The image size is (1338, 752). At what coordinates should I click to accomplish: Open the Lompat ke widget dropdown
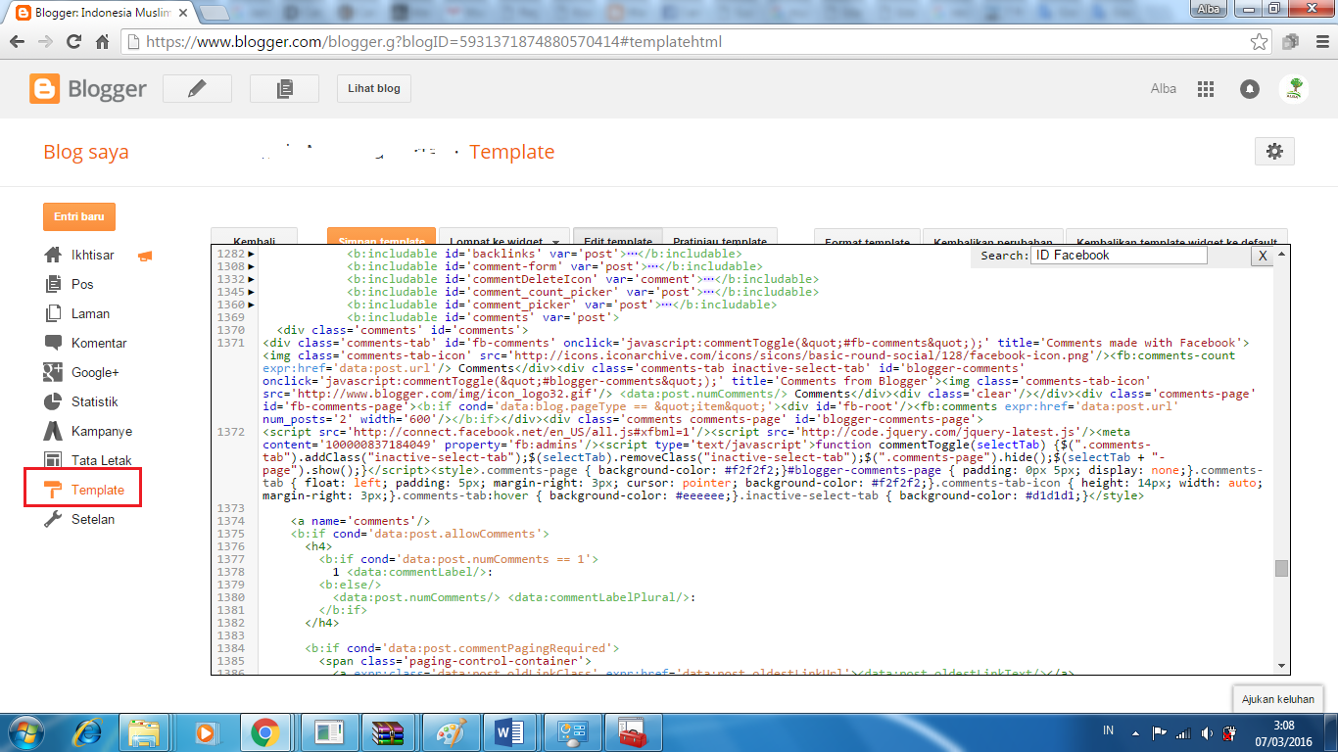click(503, 238)
